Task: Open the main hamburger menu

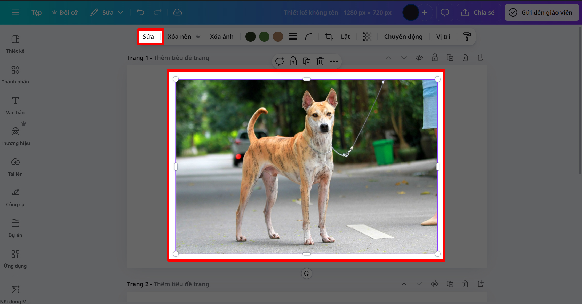Action: (x=15, y=12)
